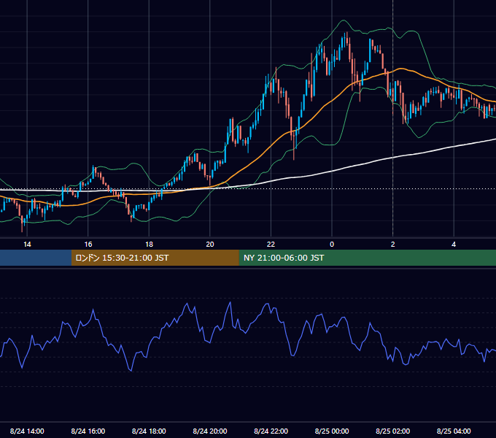
Task: Click hour label 16 on price chart axis
Action: 88,244
